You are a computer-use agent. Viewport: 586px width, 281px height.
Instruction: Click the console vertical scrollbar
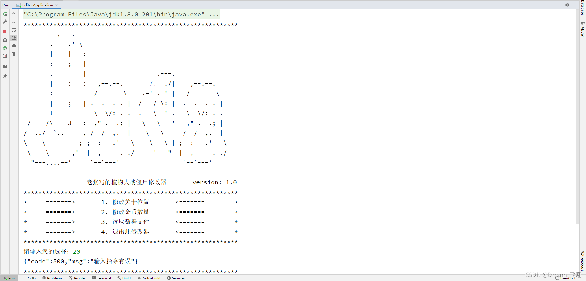click(577, 117)
